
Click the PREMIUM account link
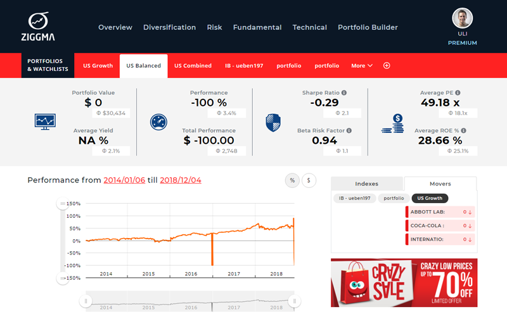click(462, 43)
